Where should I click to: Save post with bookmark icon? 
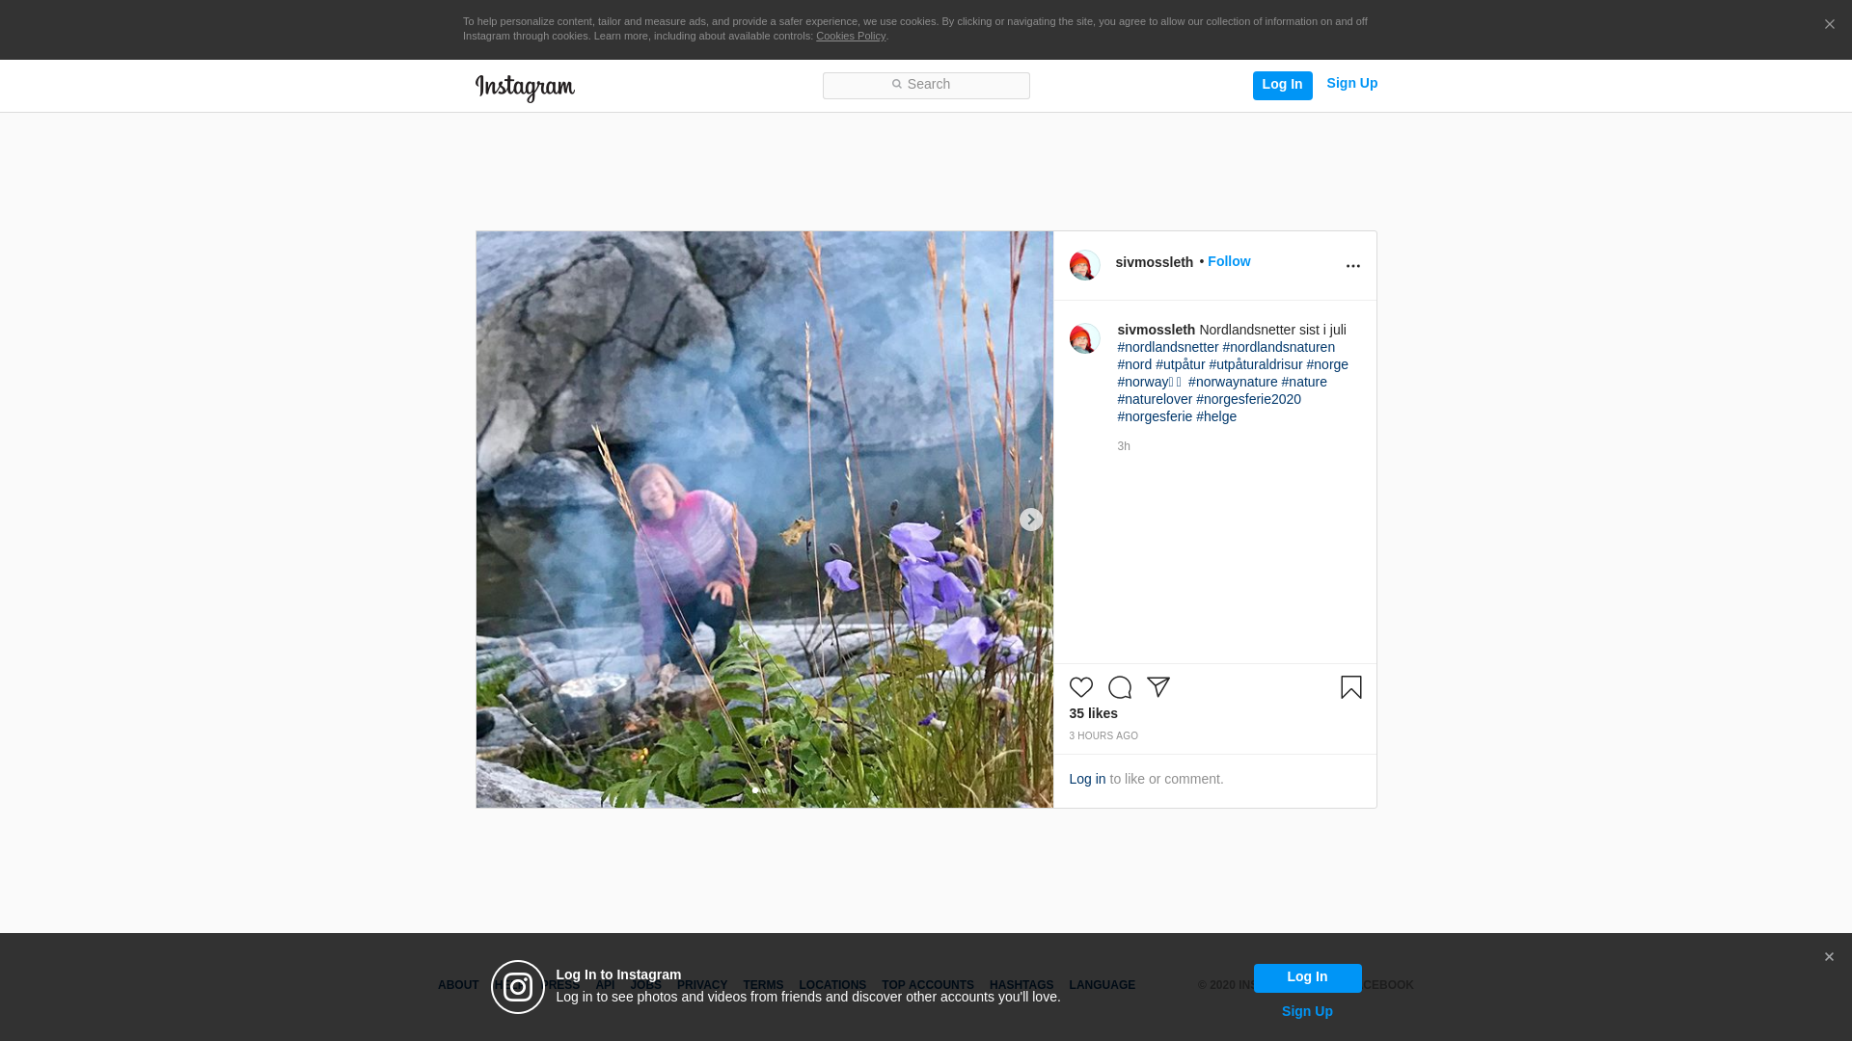pos(1350,687)
